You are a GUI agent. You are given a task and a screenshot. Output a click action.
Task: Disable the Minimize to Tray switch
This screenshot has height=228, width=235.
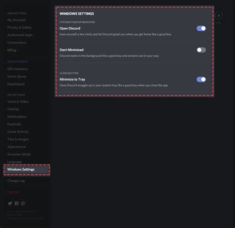click(x=201, y=79)
